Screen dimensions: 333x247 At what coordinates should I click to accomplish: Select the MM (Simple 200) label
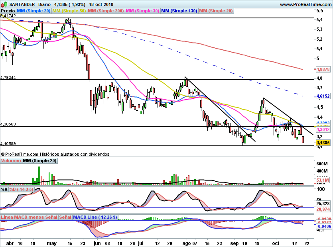click(x=106, y=11)
